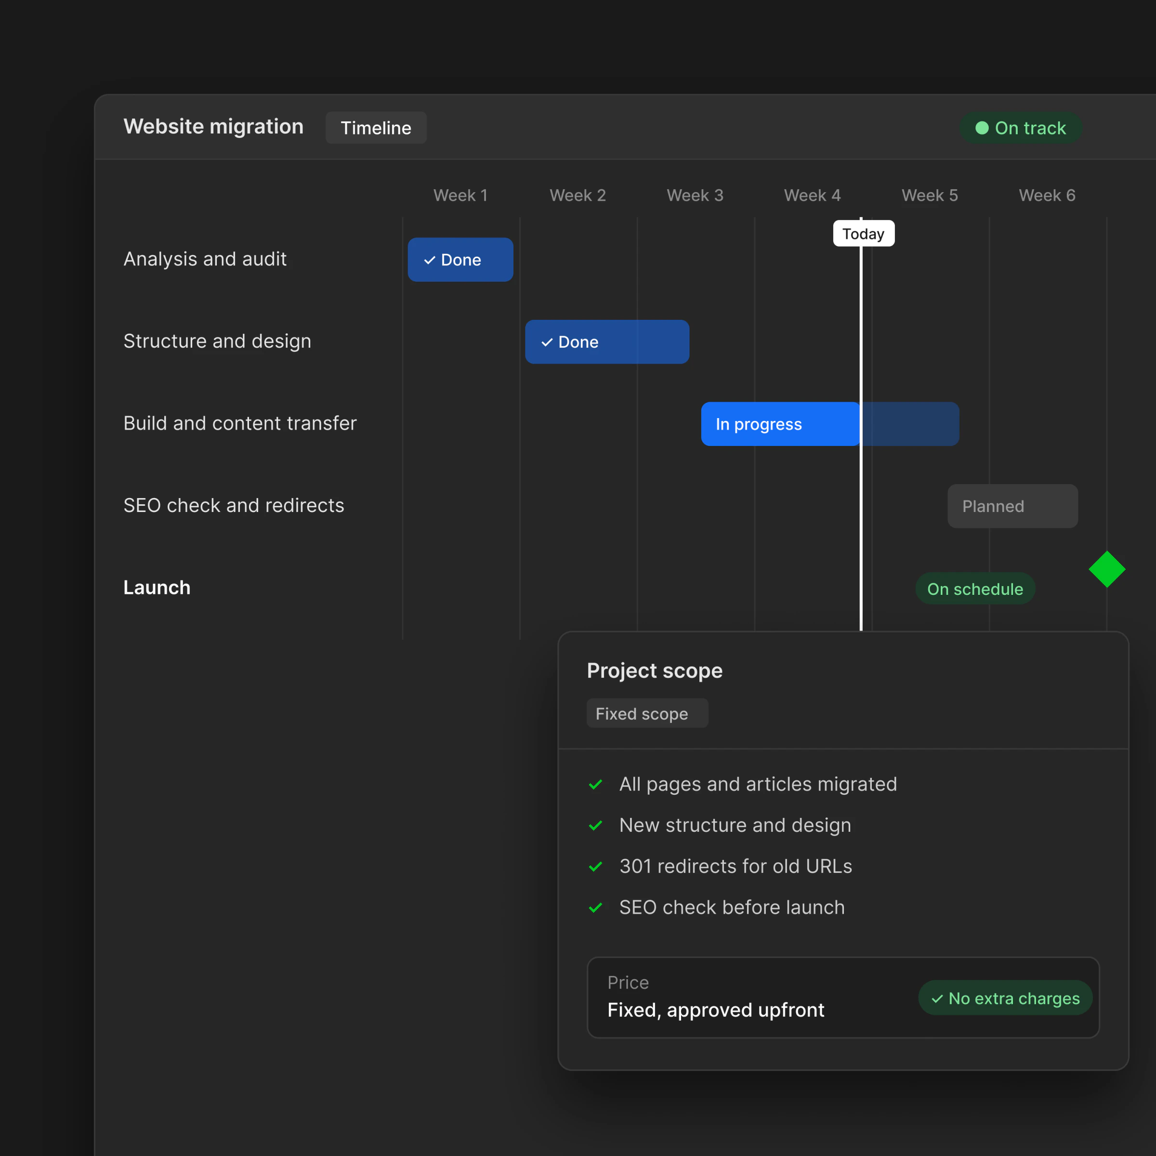Click checkmark beside All pages and articles migrated
The height and width of the screenshot is (1156, 1156).
point(595,785)
